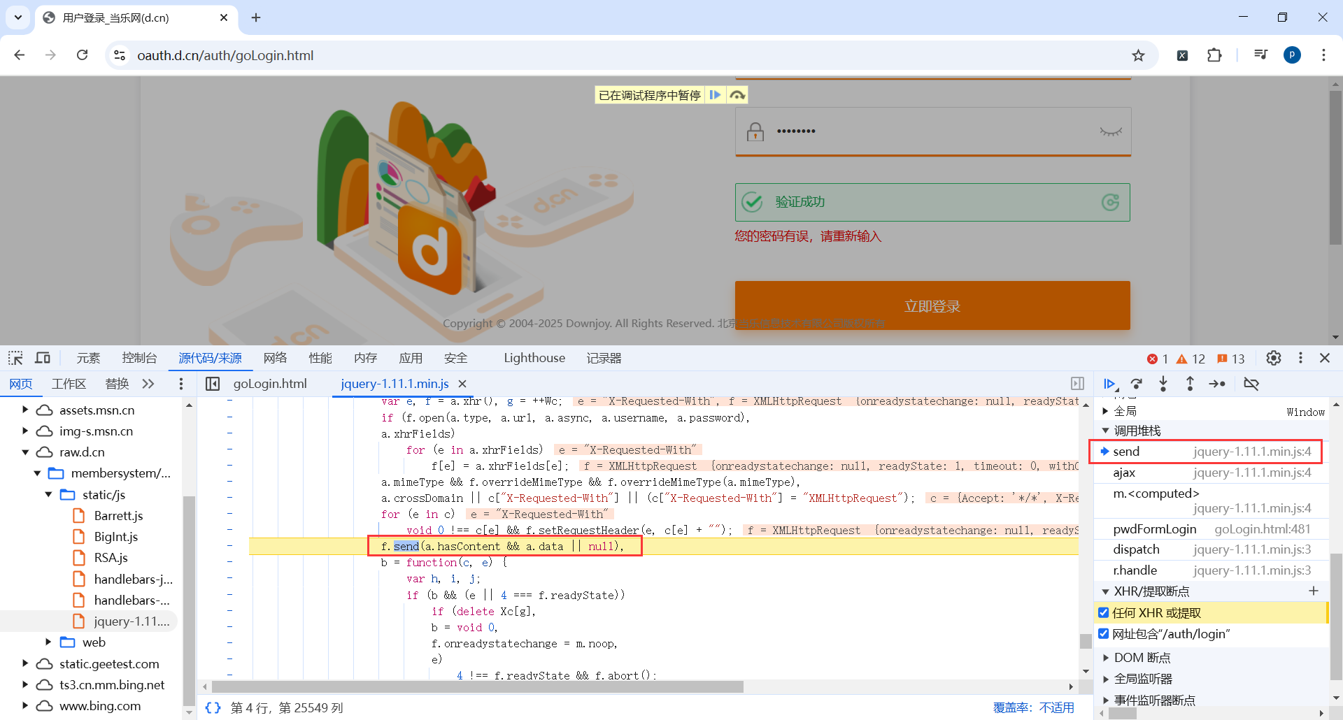Toggle the device toolbar icon
The width and height of the screenshot is (1343, 720).
(43, 358)
